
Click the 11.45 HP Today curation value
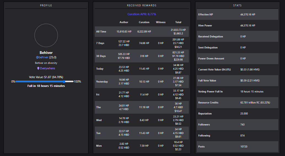(144, 69)
